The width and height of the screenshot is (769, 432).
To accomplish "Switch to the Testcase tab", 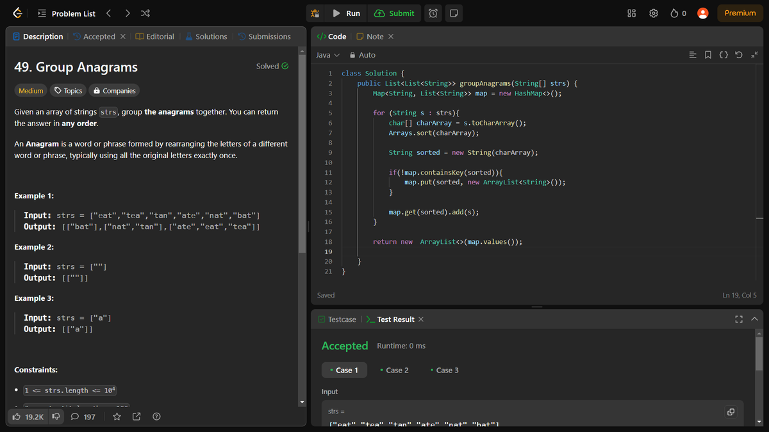I will click(x=337, y=319).
